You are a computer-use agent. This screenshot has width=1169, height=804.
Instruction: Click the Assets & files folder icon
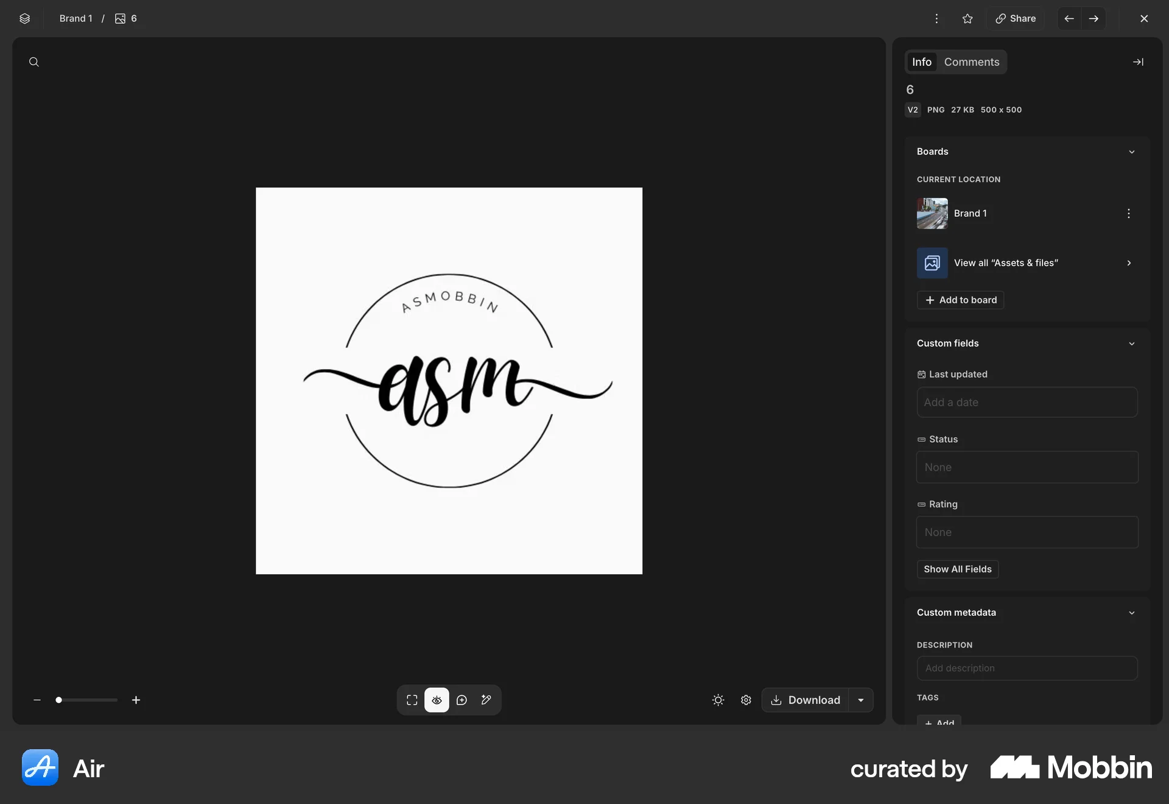pyautogui.click(x=932, y=263)
